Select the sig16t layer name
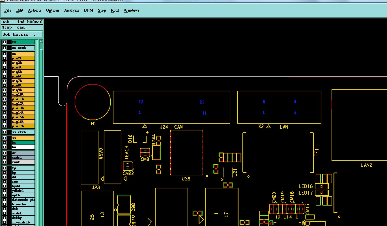The width and height of the screenshot is (387, 226). point(23,122)
